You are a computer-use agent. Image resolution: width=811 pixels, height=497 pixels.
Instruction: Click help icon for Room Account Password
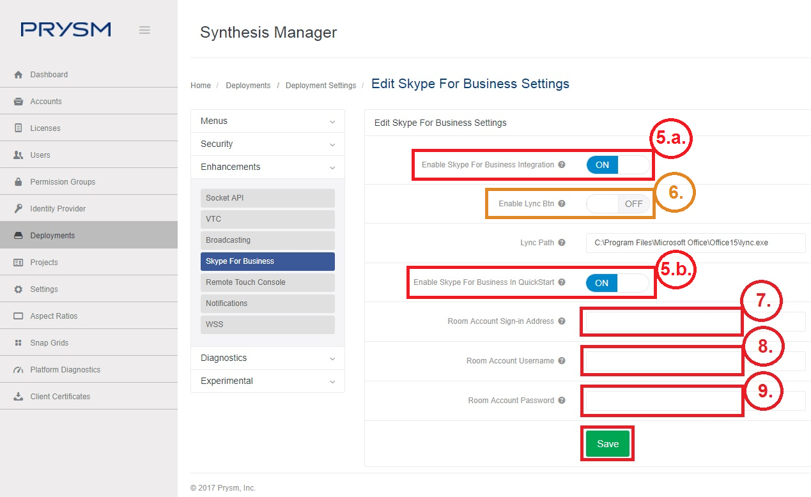[x=562, y=401]
